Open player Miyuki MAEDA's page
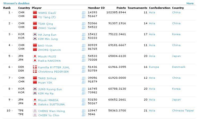The height and width of the screenshot is (125, 202). tap(48, 100)
